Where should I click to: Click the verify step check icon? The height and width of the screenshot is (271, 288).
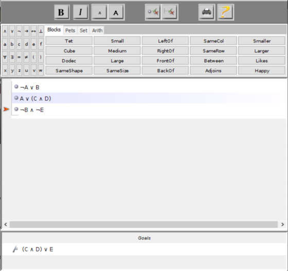pyautogui.click(x=153, y=12)
